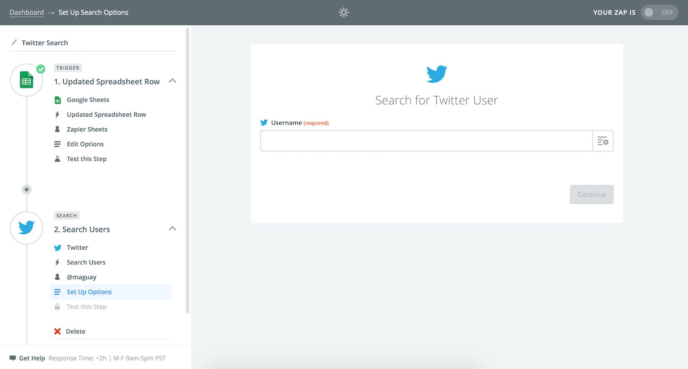Click the lightning icon beside Search Users

57,262
